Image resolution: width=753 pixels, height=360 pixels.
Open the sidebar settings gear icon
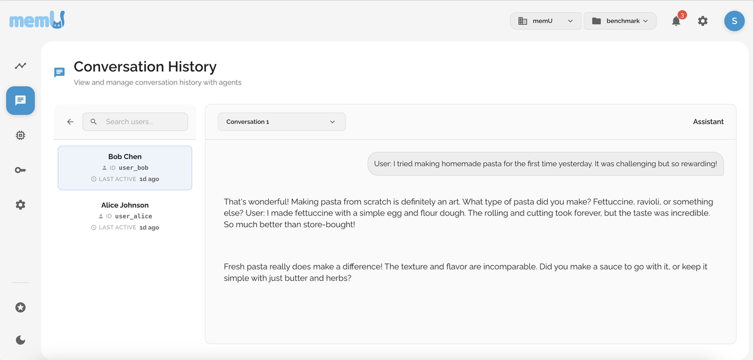click(x=21, y=205)
